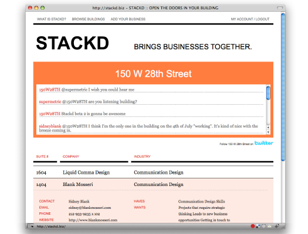Click the toolbar toggle pill in title bar

click(x=280, y=8)
